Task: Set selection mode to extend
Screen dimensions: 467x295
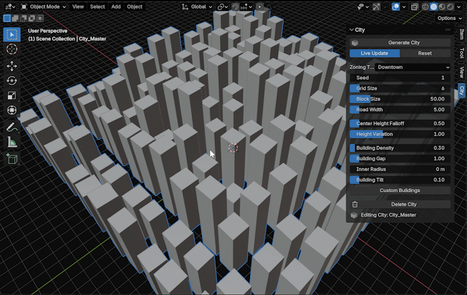Action: click(15, 18)
